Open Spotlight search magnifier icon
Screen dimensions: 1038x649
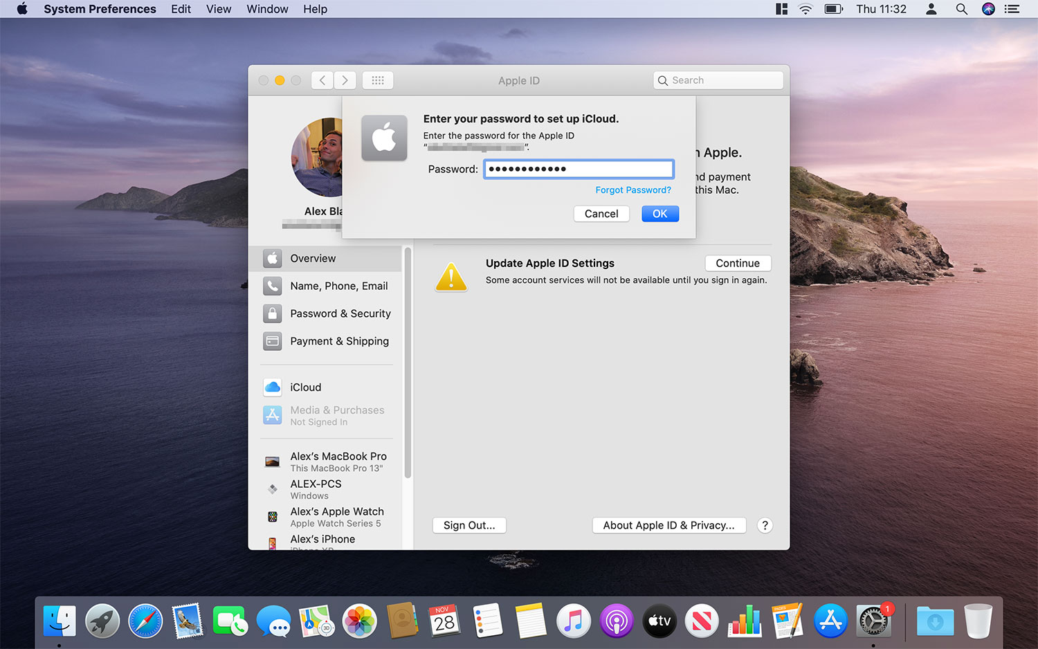(961, 9)
